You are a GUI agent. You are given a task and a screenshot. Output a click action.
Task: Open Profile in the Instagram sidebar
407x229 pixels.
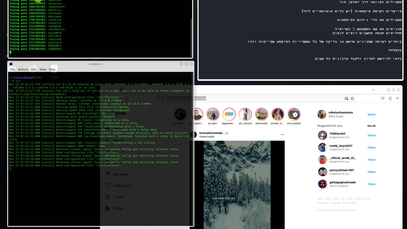(x=114, y=208)
